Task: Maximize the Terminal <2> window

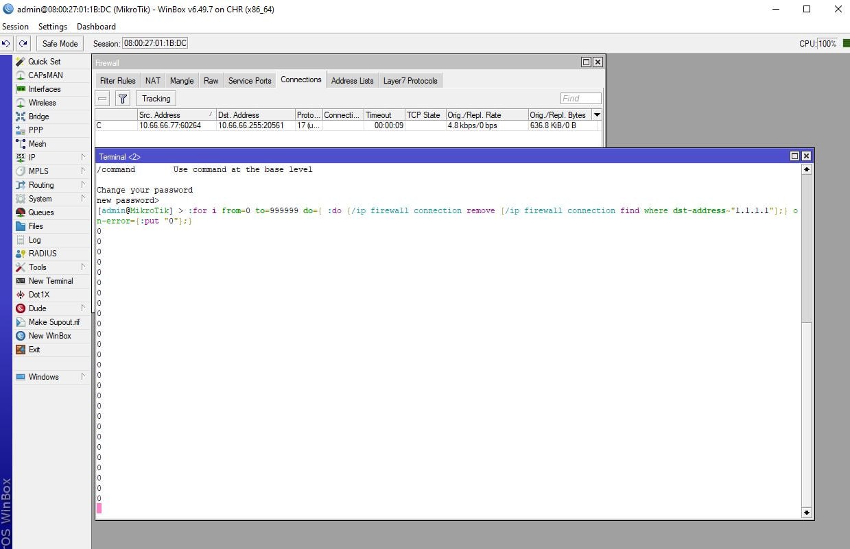Action: pos(795,156)
